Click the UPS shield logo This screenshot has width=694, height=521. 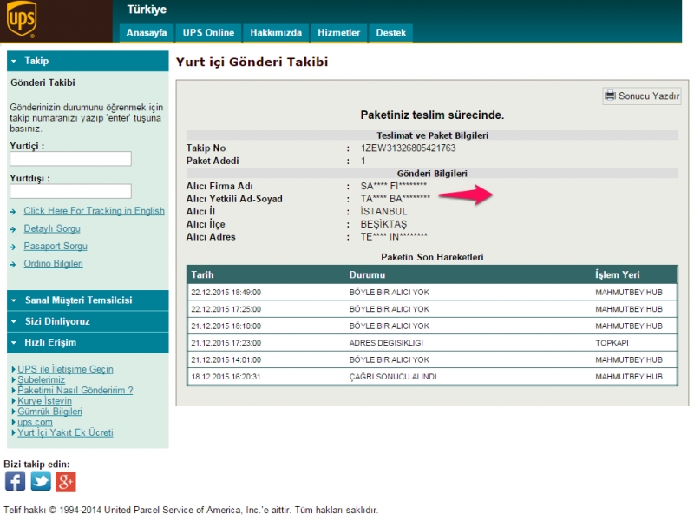tap(21, 18)
